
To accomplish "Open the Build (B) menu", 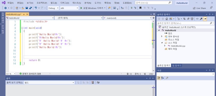I will tap(54, 3).
